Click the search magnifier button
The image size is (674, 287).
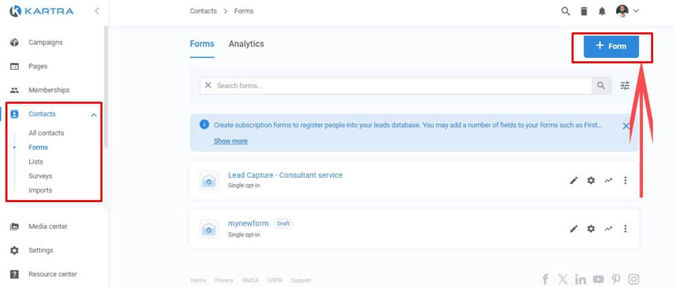coord(601,86)
